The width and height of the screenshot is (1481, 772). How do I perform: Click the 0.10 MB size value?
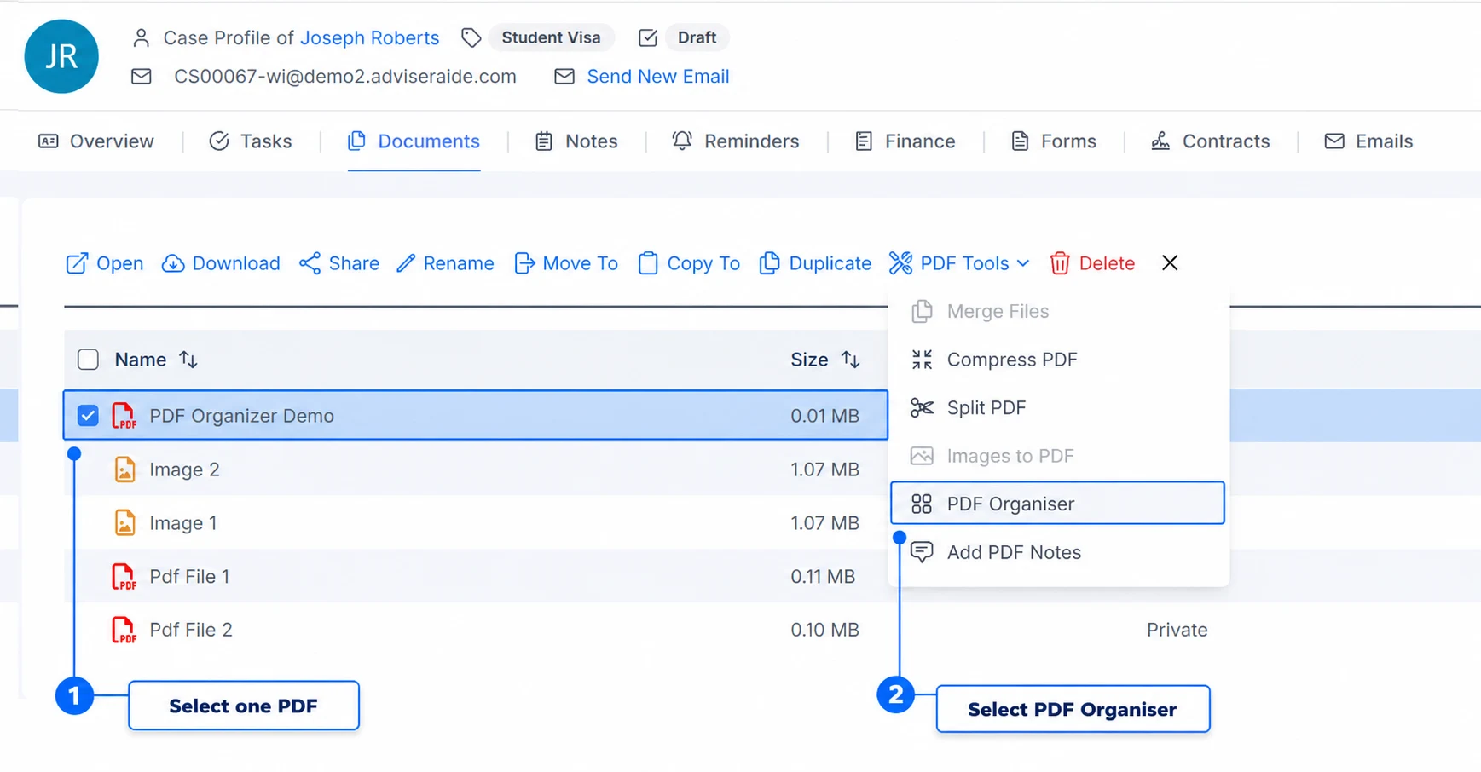pos(824,631)
